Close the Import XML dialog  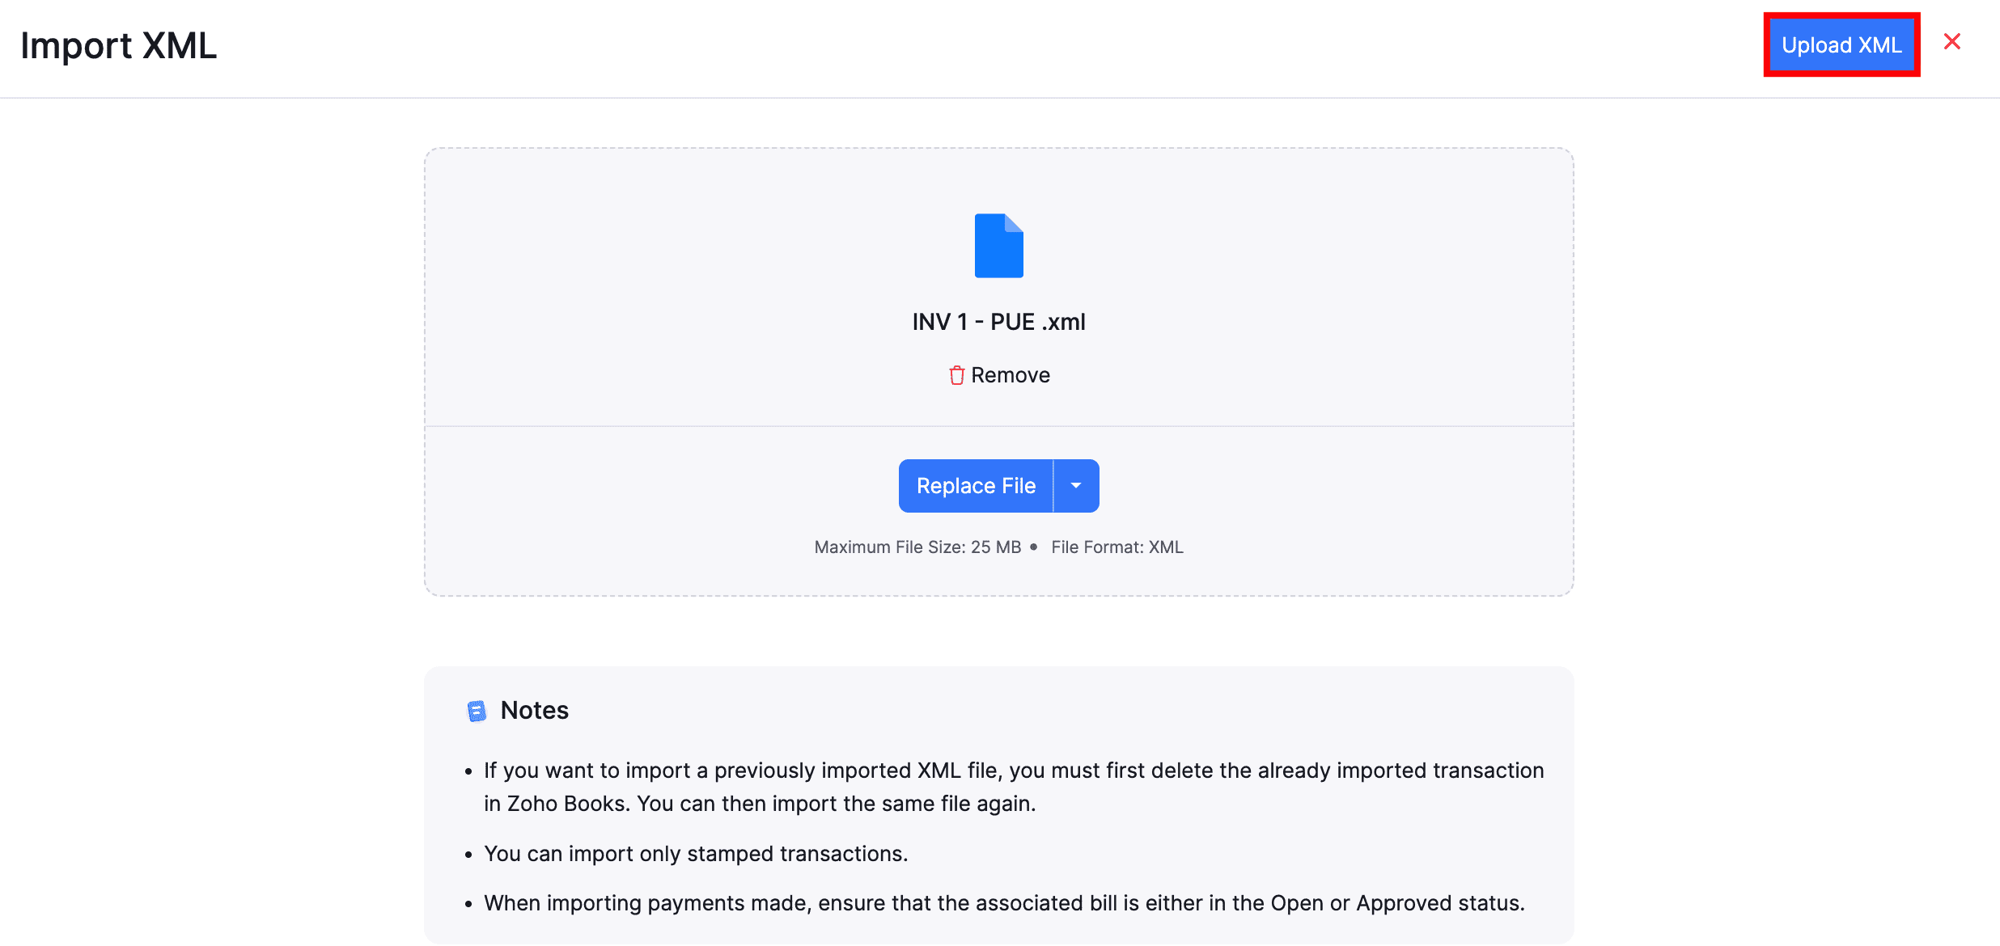(x=1952, y=42)
